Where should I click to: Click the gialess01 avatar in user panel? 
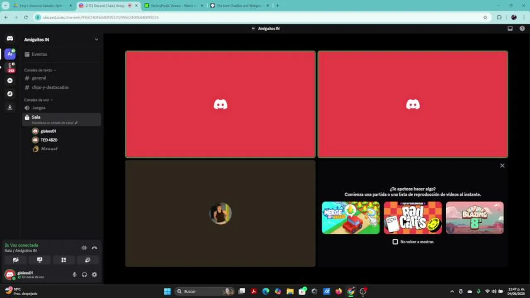coord(10,274)
